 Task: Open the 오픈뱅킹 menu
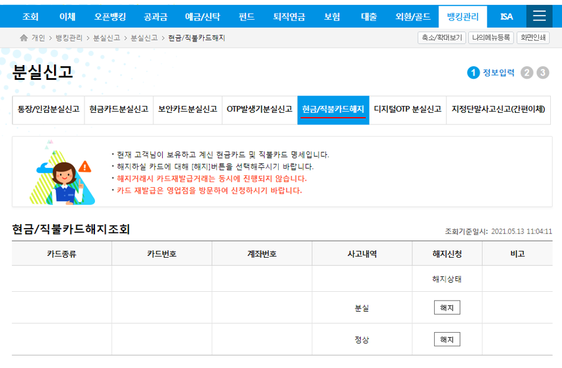(x=110, y=17)
